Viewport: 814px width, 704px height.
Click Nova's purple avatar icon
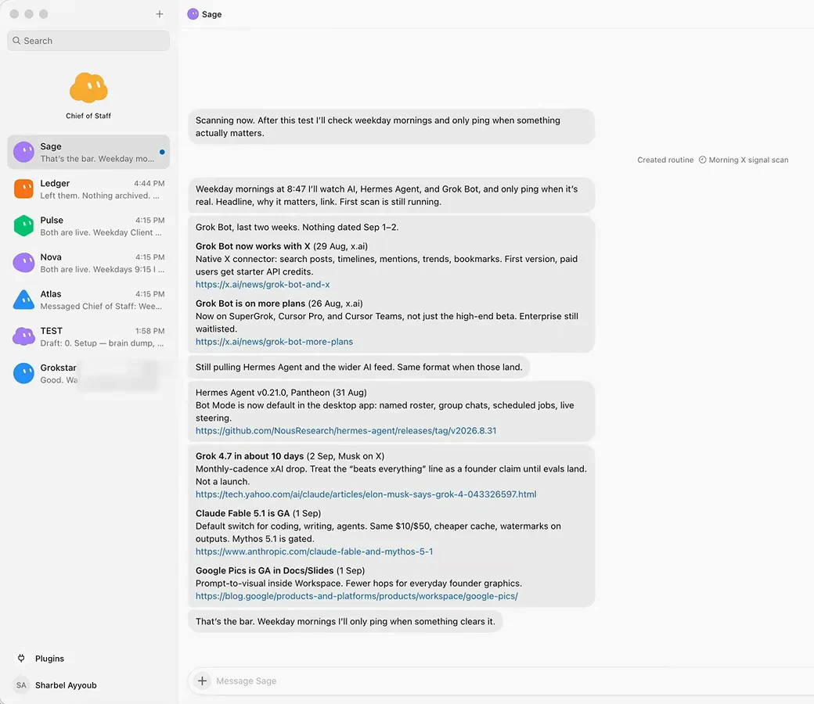point(24,263)
